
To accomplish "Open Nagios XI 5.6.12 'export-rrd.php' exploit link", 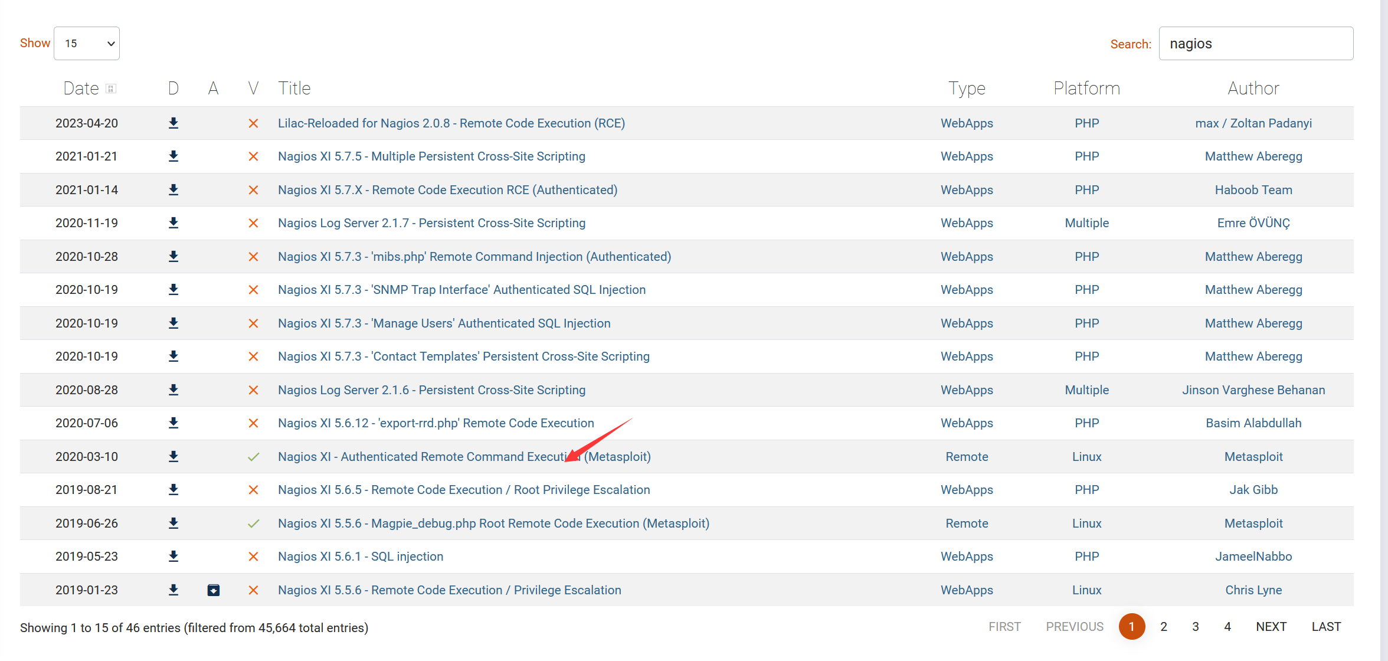I will tap(436, 423).
